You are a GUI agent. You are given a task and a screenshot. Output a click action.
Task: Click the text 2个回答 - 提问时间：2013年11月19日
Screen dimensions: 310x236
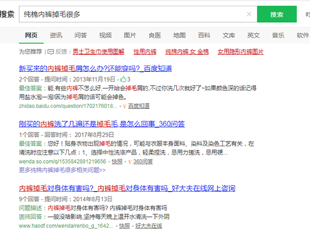67,79
